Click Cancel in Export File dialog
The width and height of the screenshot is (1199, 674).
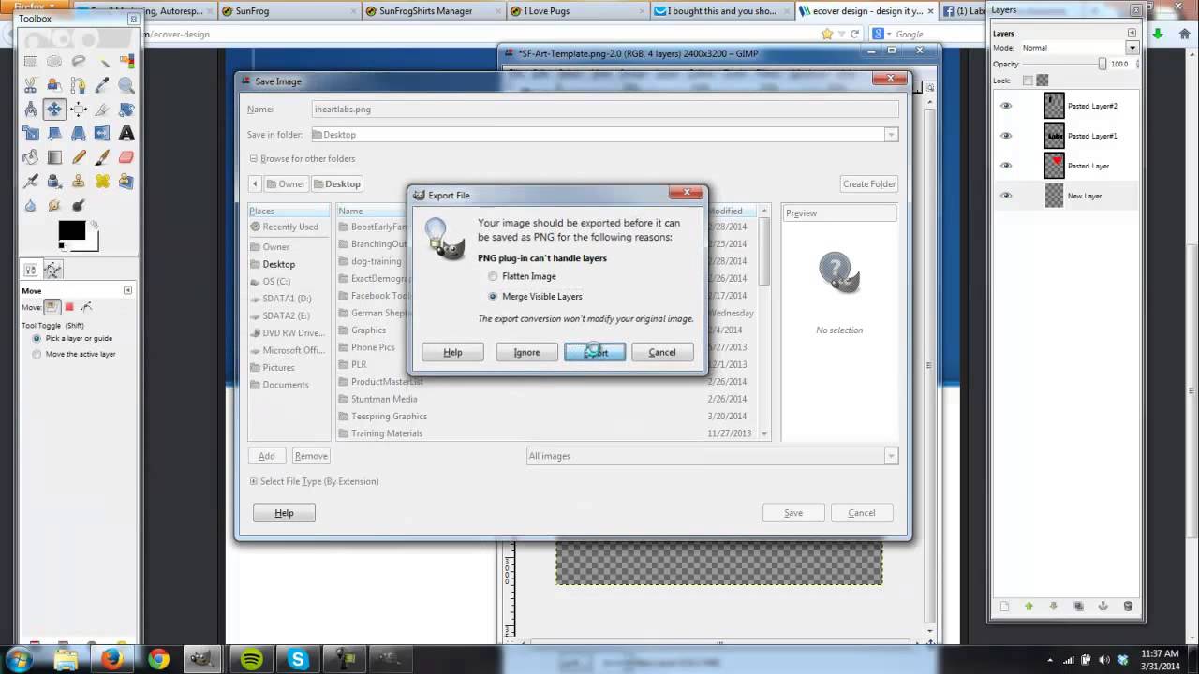(662, 352)
